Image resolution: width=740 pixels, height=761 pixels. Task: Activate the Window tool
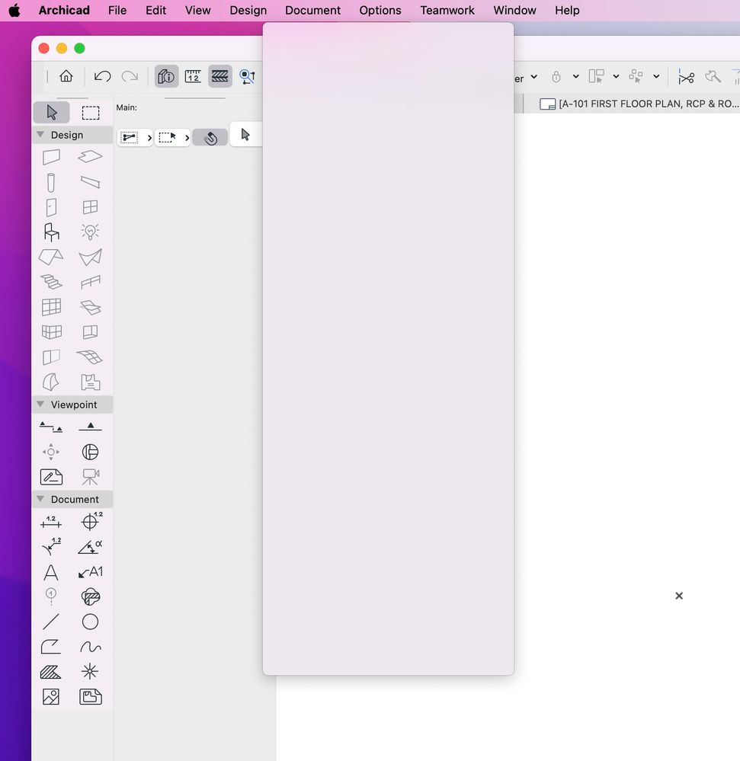point(90,207)
